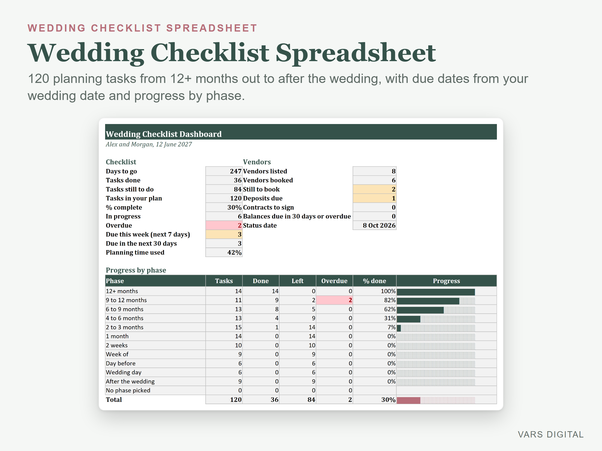
Task: Select the After the wedding phase label
Action: point(130,381)
